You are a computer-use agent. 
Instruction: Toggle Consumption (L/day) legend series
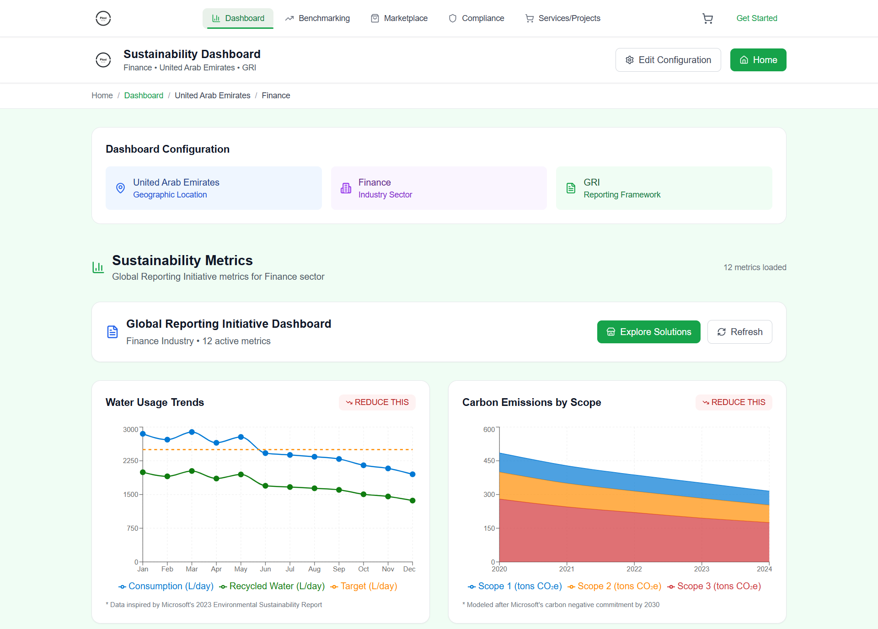166,586
